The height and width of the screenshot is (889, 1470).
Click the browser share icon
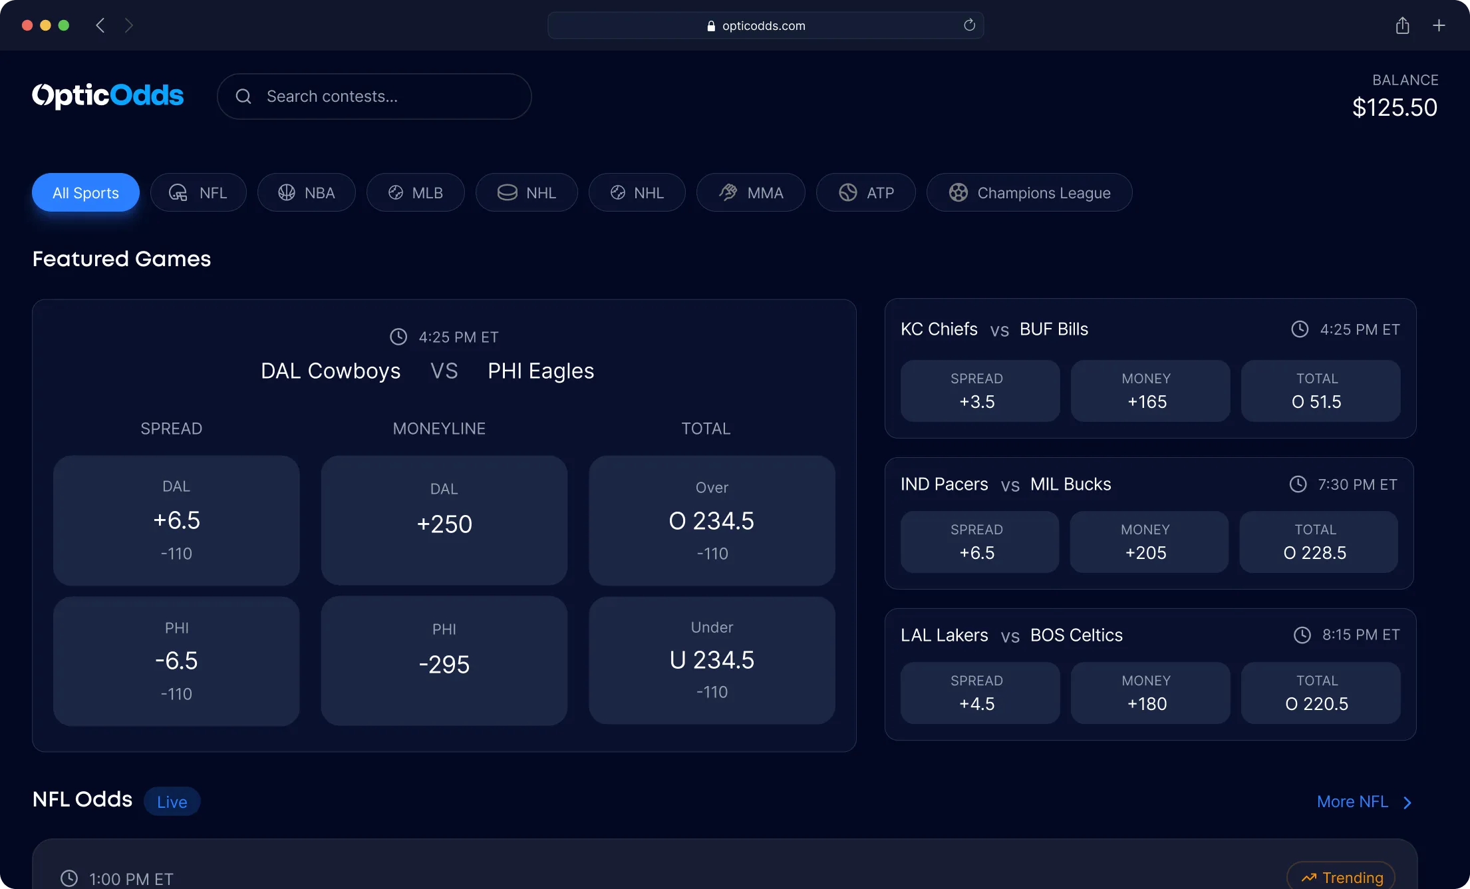(1402, 25)
